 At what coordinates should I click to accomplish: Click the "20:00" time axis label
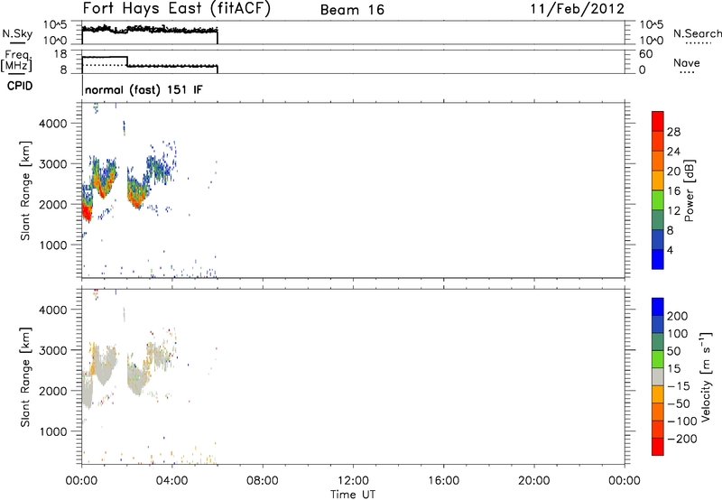click(533, 481)
